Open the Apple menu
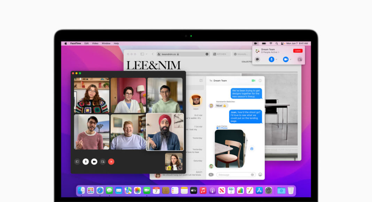 point(66,44)
